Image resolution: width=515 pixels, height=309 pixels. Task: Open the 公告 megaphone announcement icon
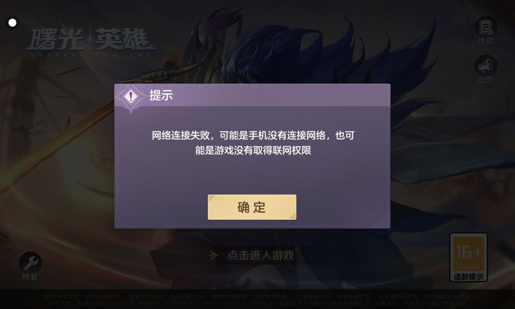pyautogui.click(x=486, y=66)
